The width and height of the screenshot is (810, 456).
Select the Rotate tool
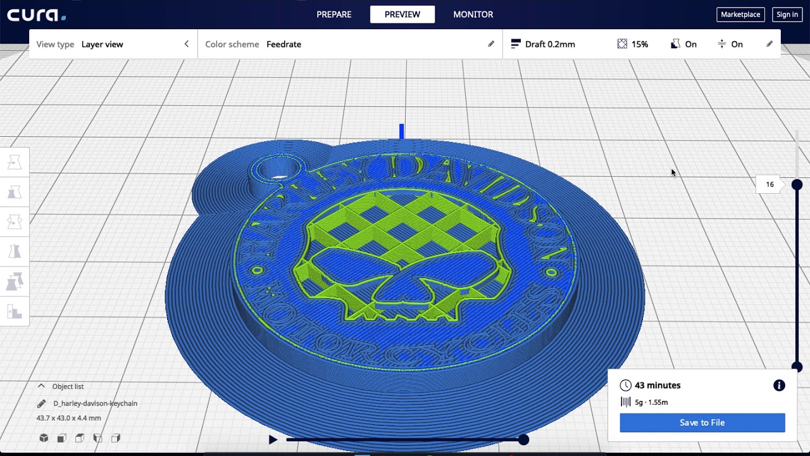tap(14, 222)
